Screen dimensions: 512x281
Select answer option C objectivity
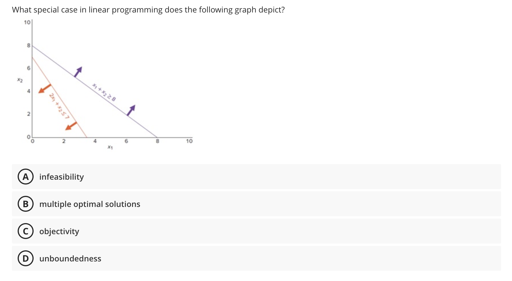coord(59,232)
